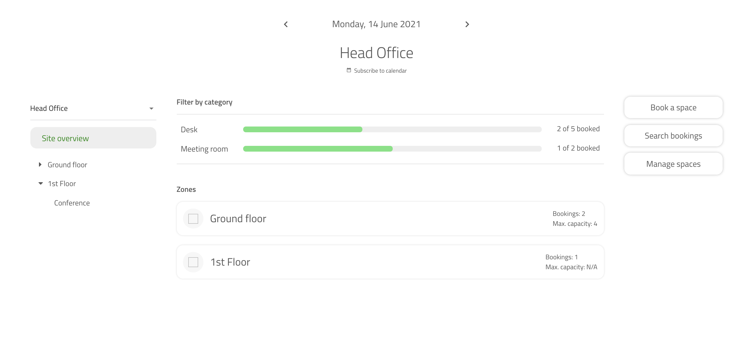Screen dimensions: 753x344
Task: Click the calendar subscribe icon
Action: 348,71
